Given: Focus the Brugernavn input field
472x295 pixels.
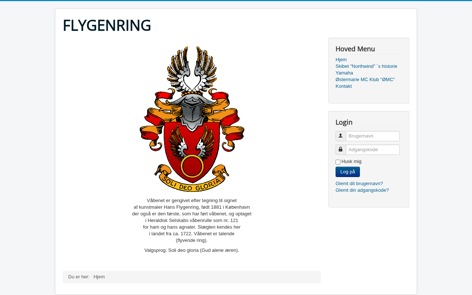Looking at the screenshot, I should pyautogui.click(x=373, y=136).
